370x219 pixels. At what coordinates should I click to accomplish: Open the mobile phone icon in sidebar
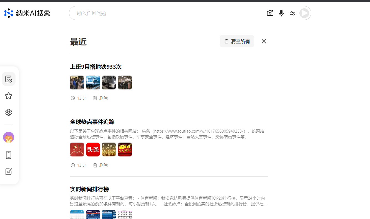click(x=9, y=155)
